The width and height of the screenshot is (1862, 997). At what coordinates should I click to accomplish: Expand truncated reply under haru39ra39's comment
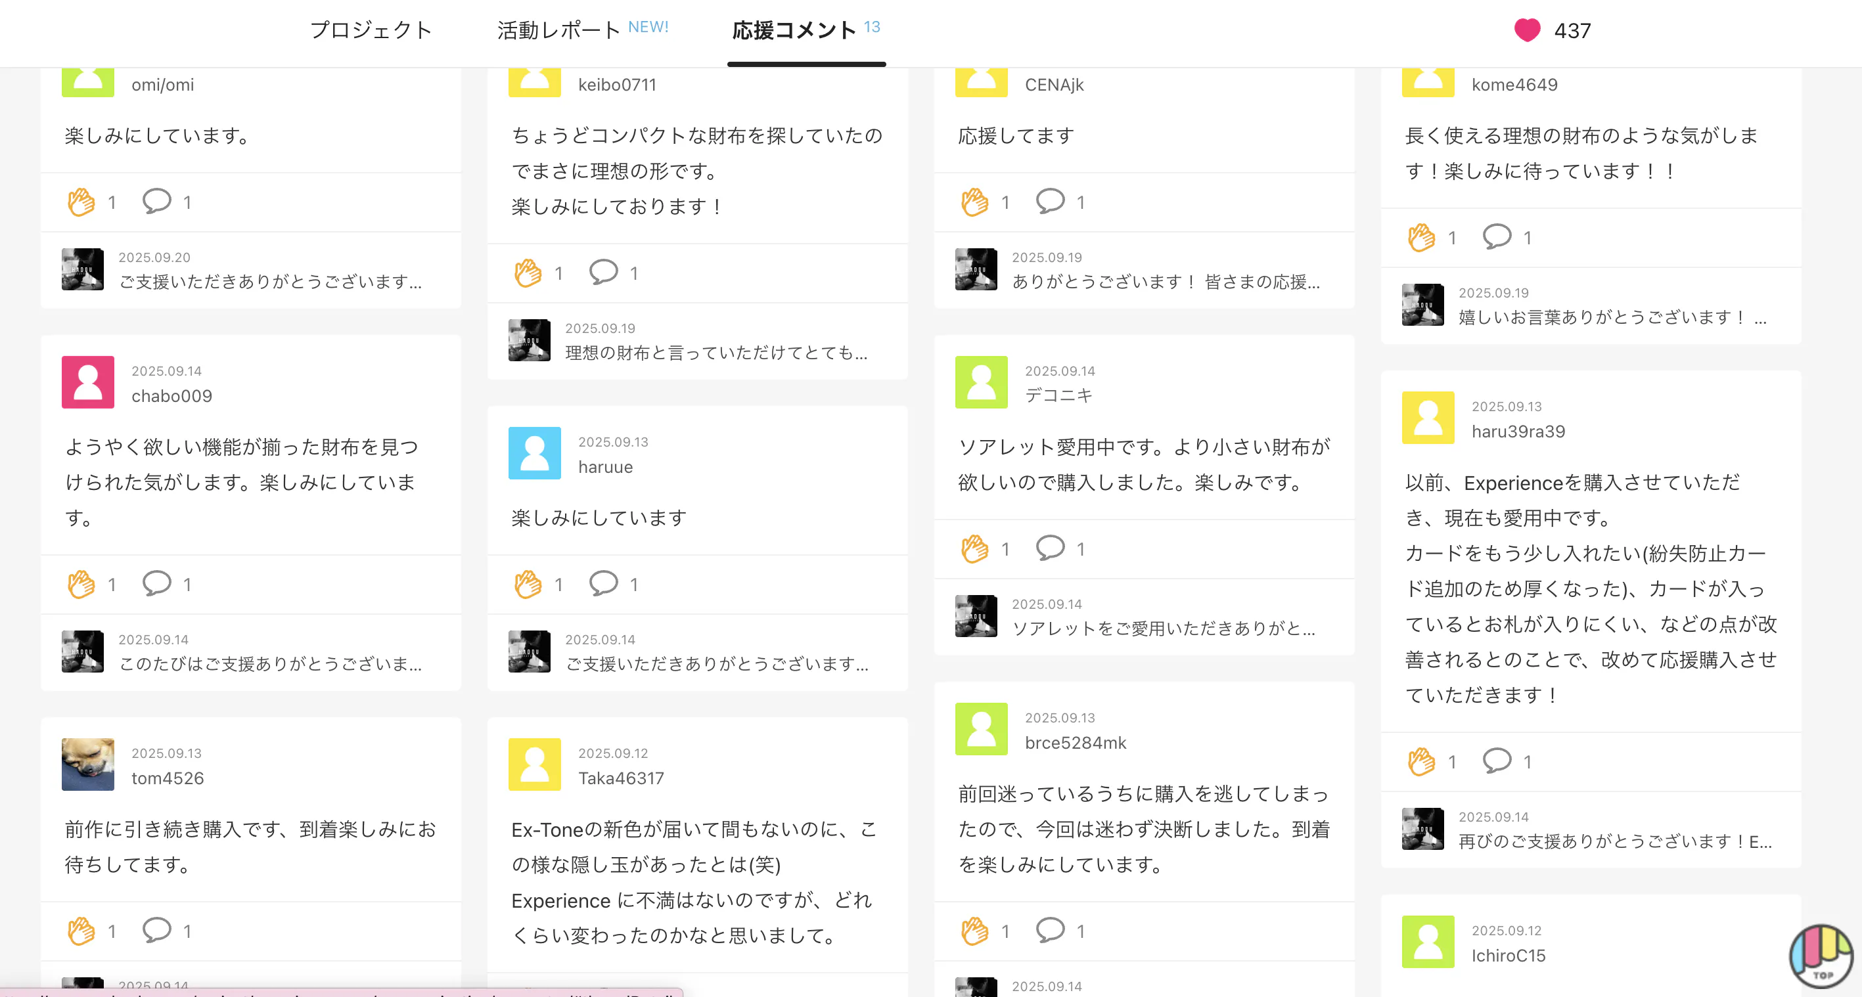tap(1614, 841)
